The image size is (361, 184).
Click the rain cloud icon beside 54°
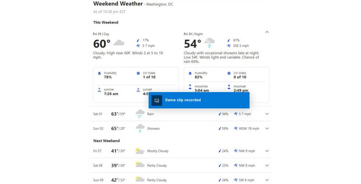tap(210, 43)
